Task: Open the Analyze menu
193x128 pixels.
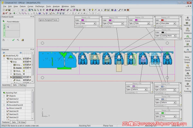Action: 56,6
